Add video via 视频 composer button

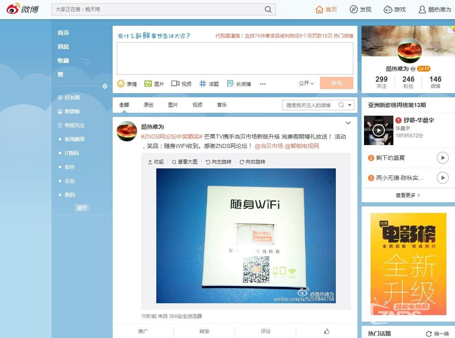[x=181, y=84]
